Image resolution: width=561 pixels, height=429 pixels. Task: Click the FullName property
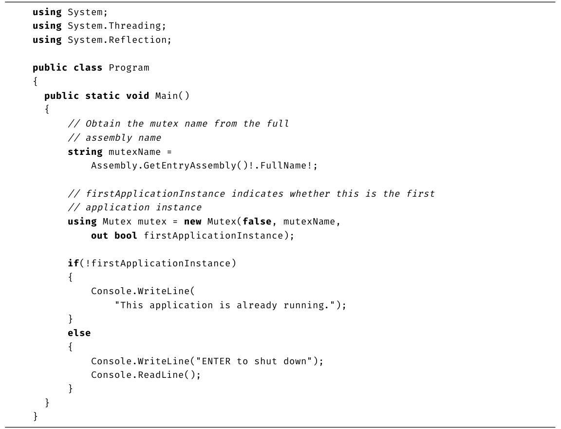click(x=283, y=166)
